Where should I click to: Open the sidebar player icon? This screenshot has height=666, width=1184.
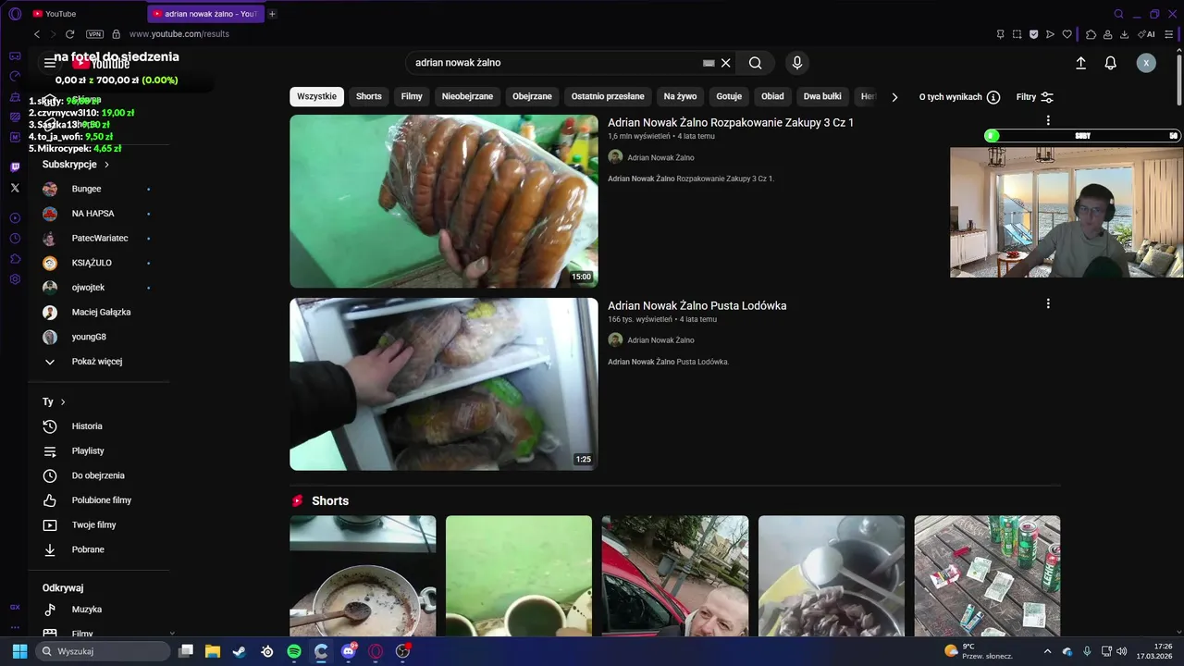[15, 218]
